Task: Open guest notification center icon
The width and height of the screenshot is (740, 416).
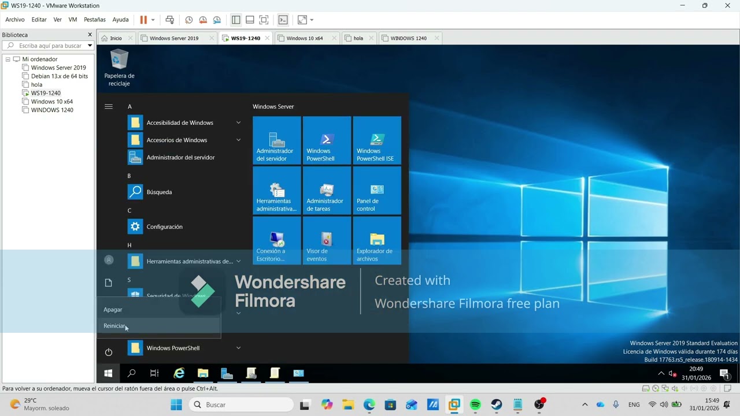Action: point(724,374)
